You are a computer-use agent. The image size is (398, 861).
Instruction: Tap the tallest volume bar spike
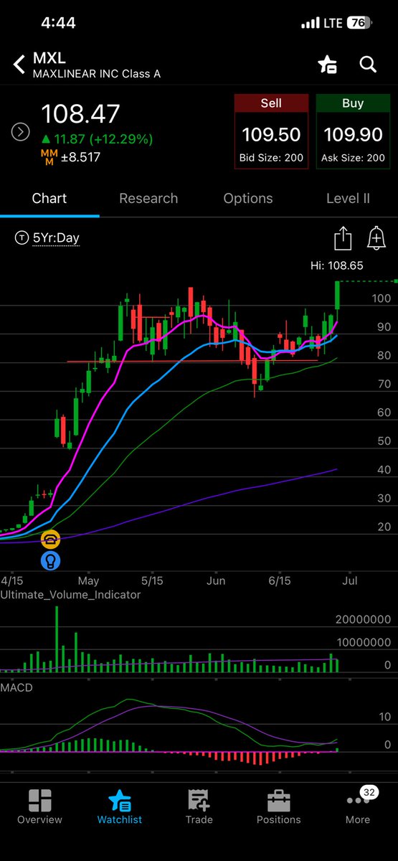coord(56,639)
